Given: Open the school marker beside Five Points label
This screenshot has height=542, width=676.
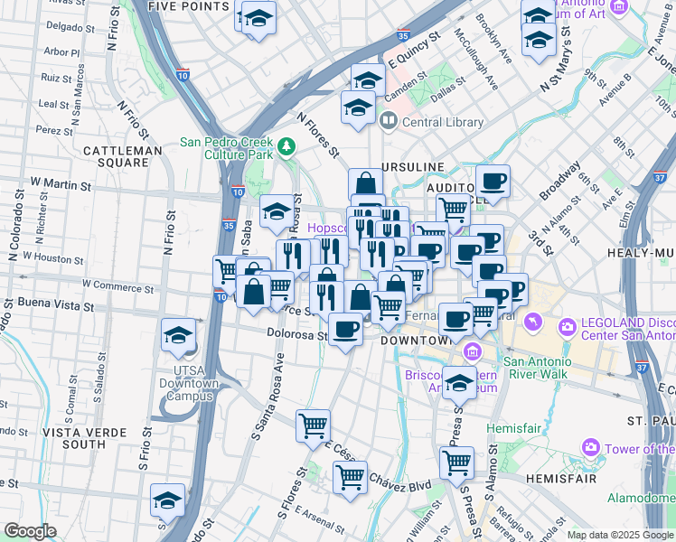Looking at the screenshot, I should (258, 19).
